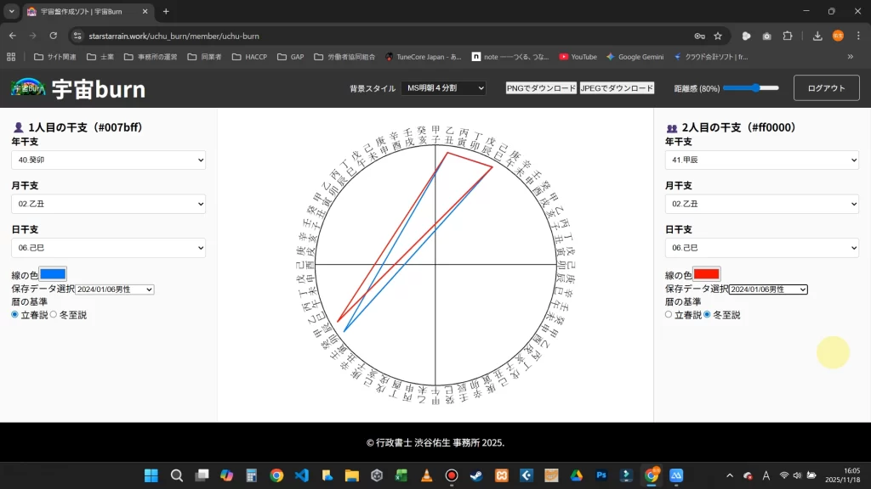The width and height of the screenshot is (871, 489).
Task: Click the PNGでダウンロード button
Action: (x=541, y=88)
